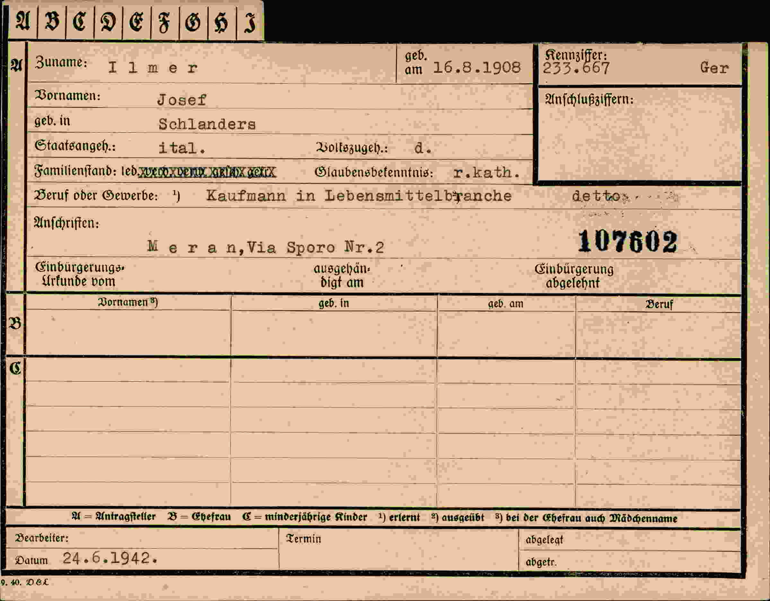This screenshot has width=770, height=601.
Task: Click the 'abgetr.' label
Action: [x=541, y=562]
